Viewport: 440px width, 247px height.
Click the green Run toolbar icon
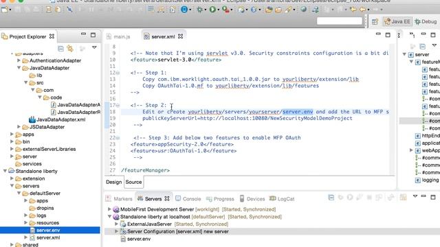[212, 10]
